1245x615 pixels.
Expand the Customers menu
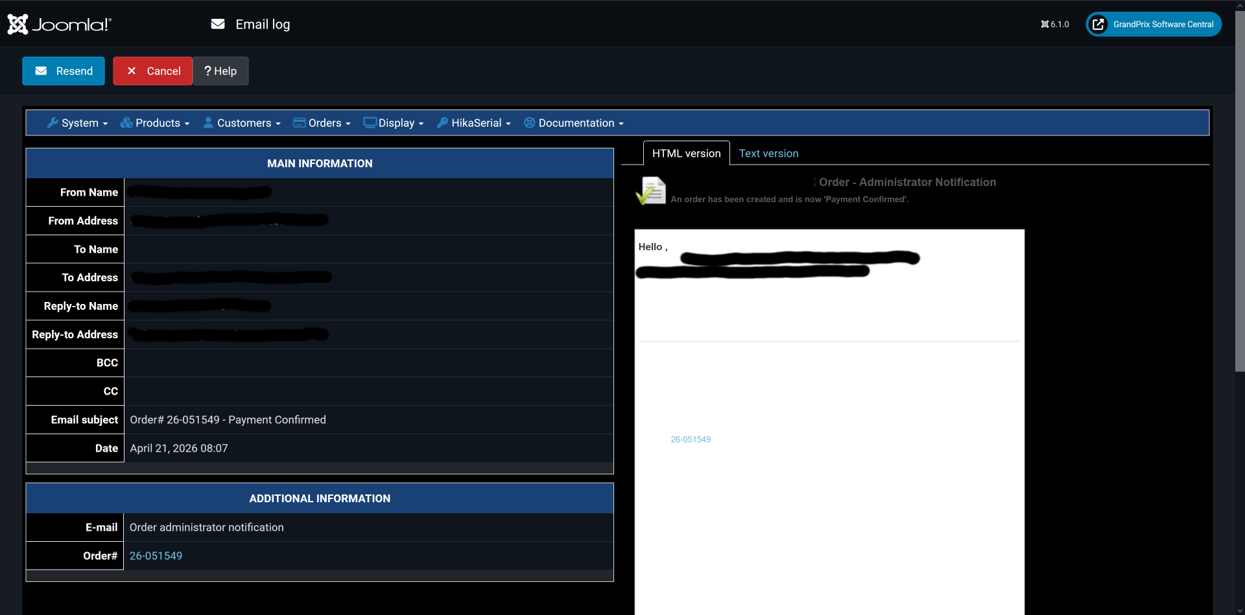(242, 123)
